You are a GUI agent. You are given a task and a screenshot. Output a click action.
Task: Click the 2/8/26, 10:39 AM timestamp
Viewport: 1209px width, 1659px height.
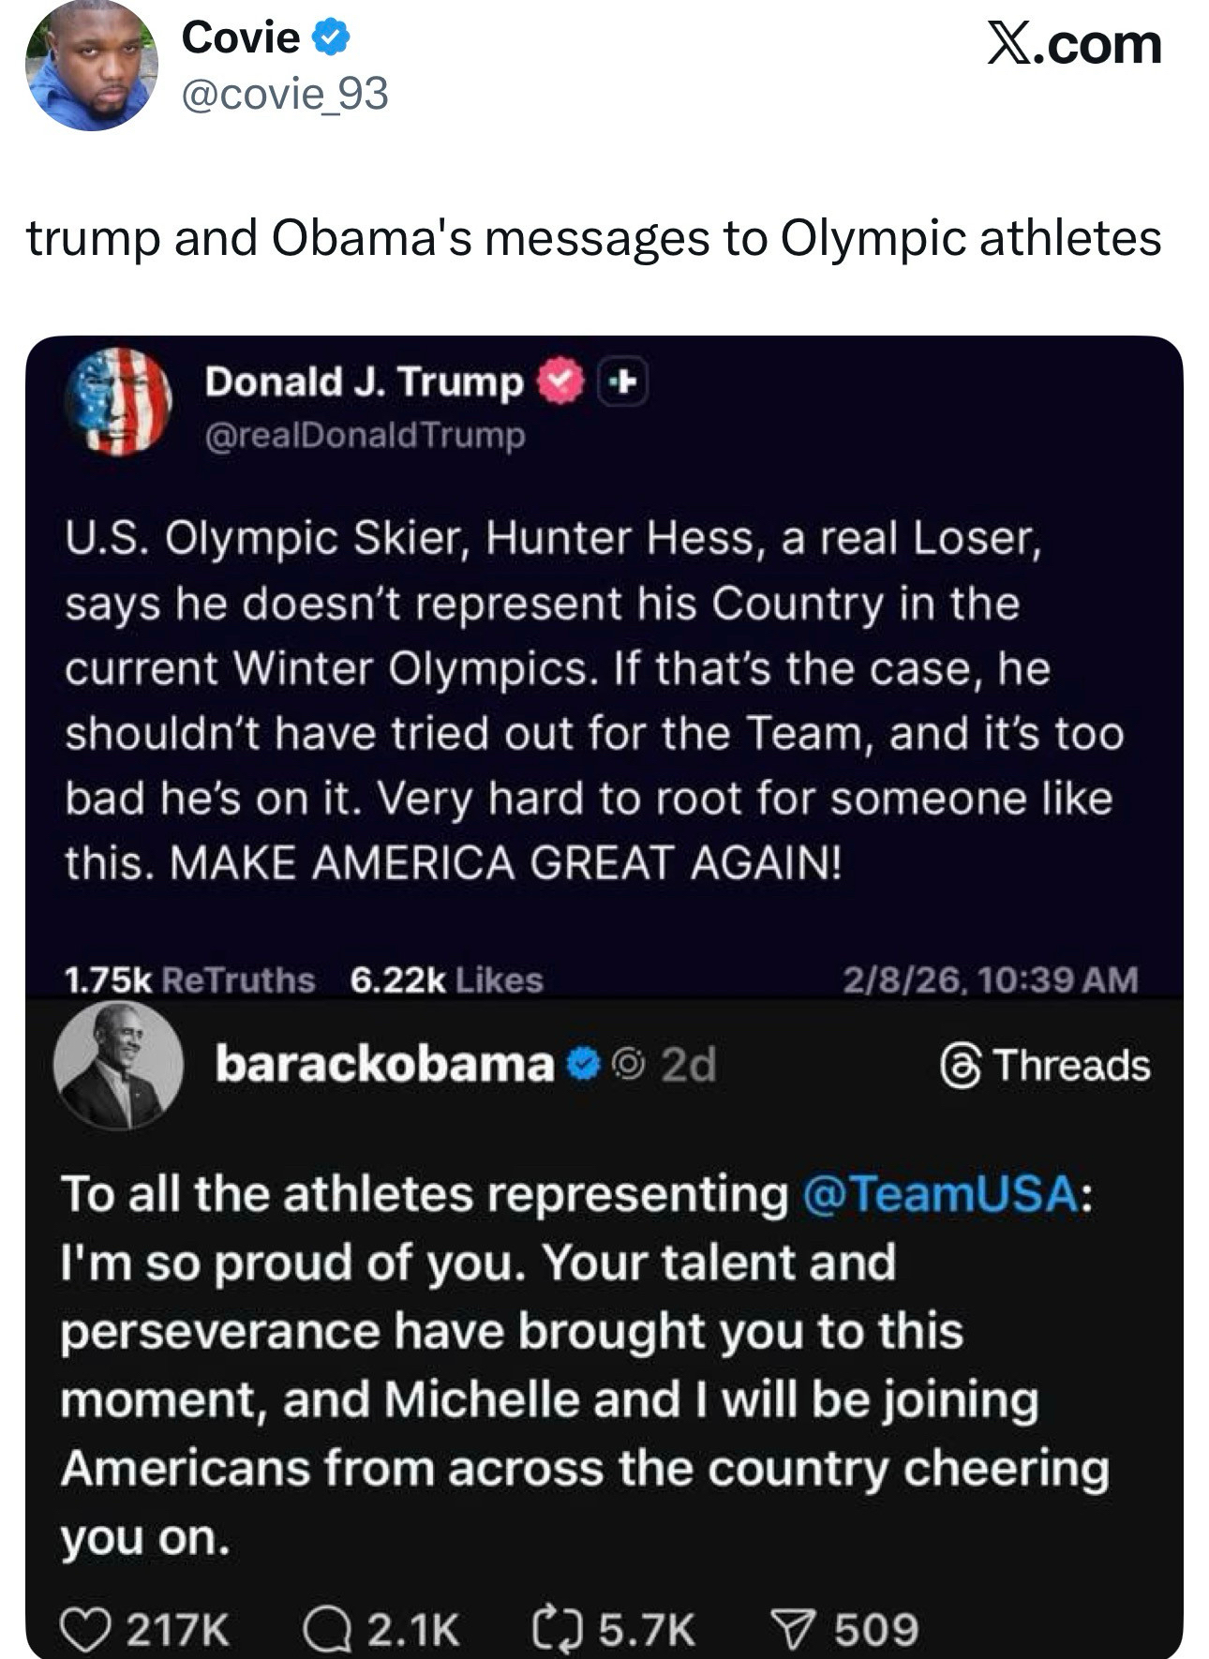pyautogui.click(x=990, y=980)
